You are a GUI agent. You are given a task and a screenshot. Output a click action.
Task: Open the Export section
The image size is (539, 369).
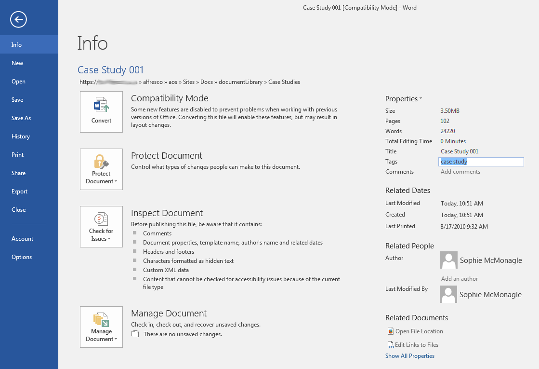click(19, 191)
